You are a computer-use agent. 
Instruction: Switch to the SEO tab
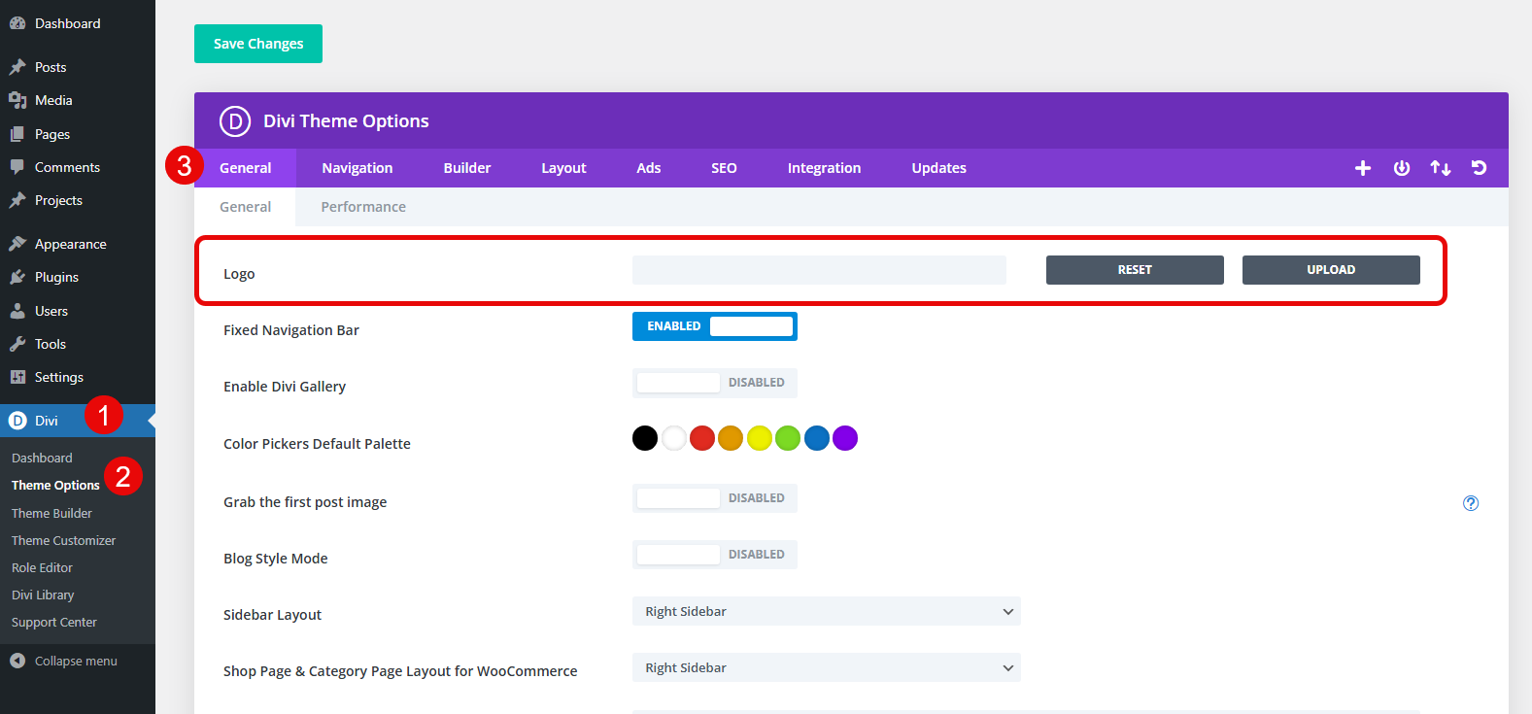724,168
